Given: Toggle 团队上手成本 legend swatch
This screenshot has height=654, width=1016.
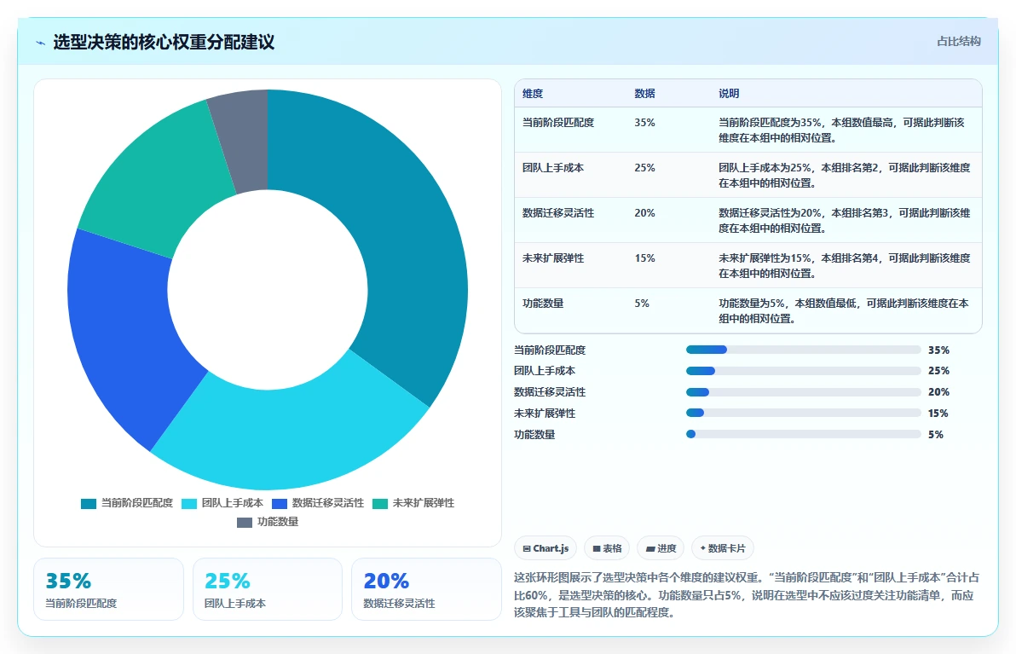Looking at the screenshot, I should pyautogui.click(x=189, y=504).
